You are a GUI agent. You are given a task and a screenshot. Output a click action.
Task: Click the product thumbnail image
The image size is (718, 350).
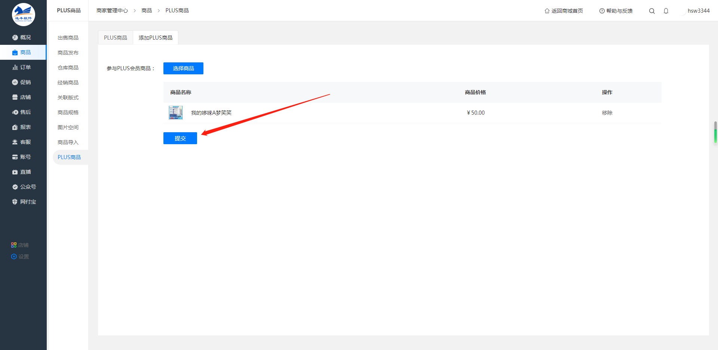[176, 112]
